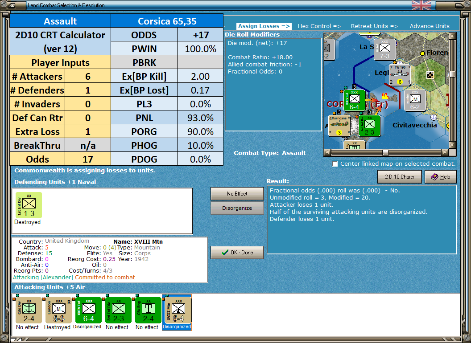This screenshot has width=471, height=343.
Task: Click 'Unmodified roll = 3, Modified = 20' line
Action: (x=320, y=197)
